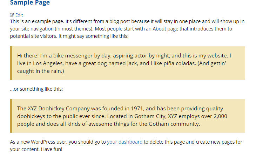Screen dimensions: 270x158
Task: Click the gold left border of the first quote
Action: pyautogui.click(x=11, y=63)
